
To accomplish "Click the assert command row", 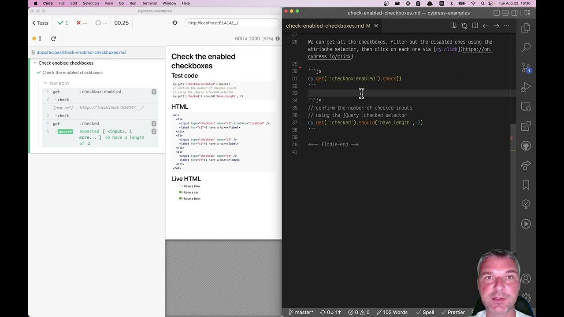I will [100, 137].
